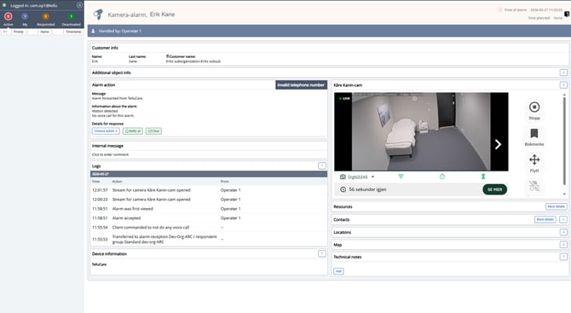Expand the Additional object info section

[x=563, y=72]
